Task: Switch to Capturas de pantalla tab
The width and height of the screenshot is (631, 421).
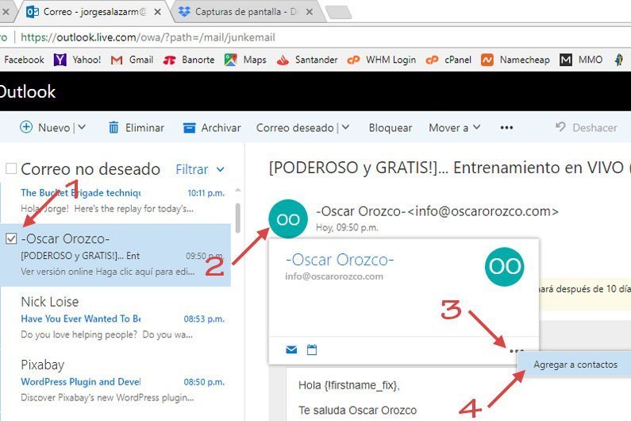Action: pyautogui.click(x=247, y=12)
